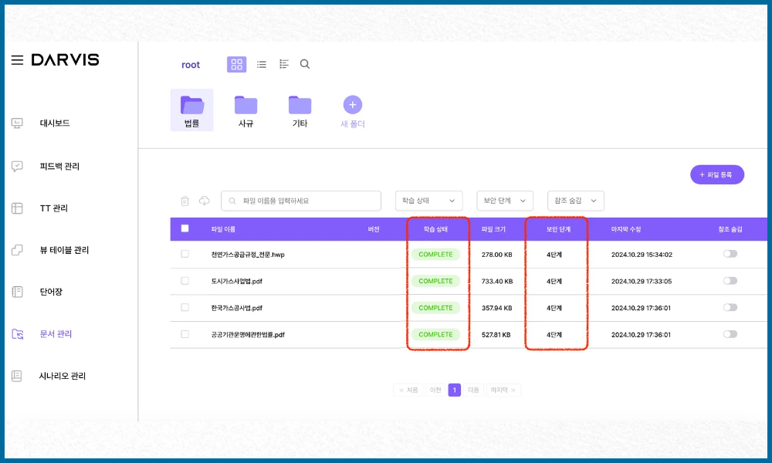Image resolution: width=772 pixels, height=463 pixels.
Task: Click the 2024.10.29 15:34:02 timestamp
Action: [642, 255]
